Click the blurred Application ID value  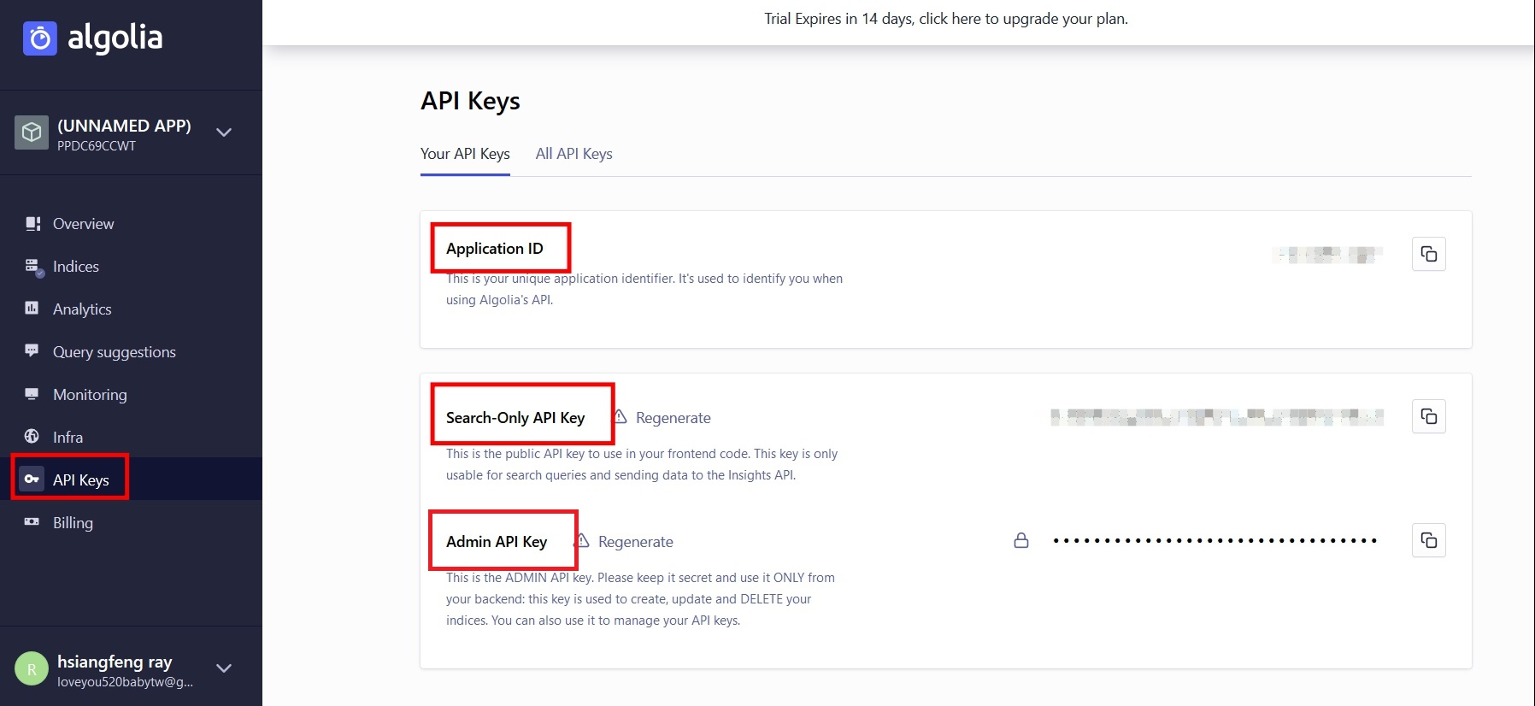pyautogui.click(x=1327, y=255)
